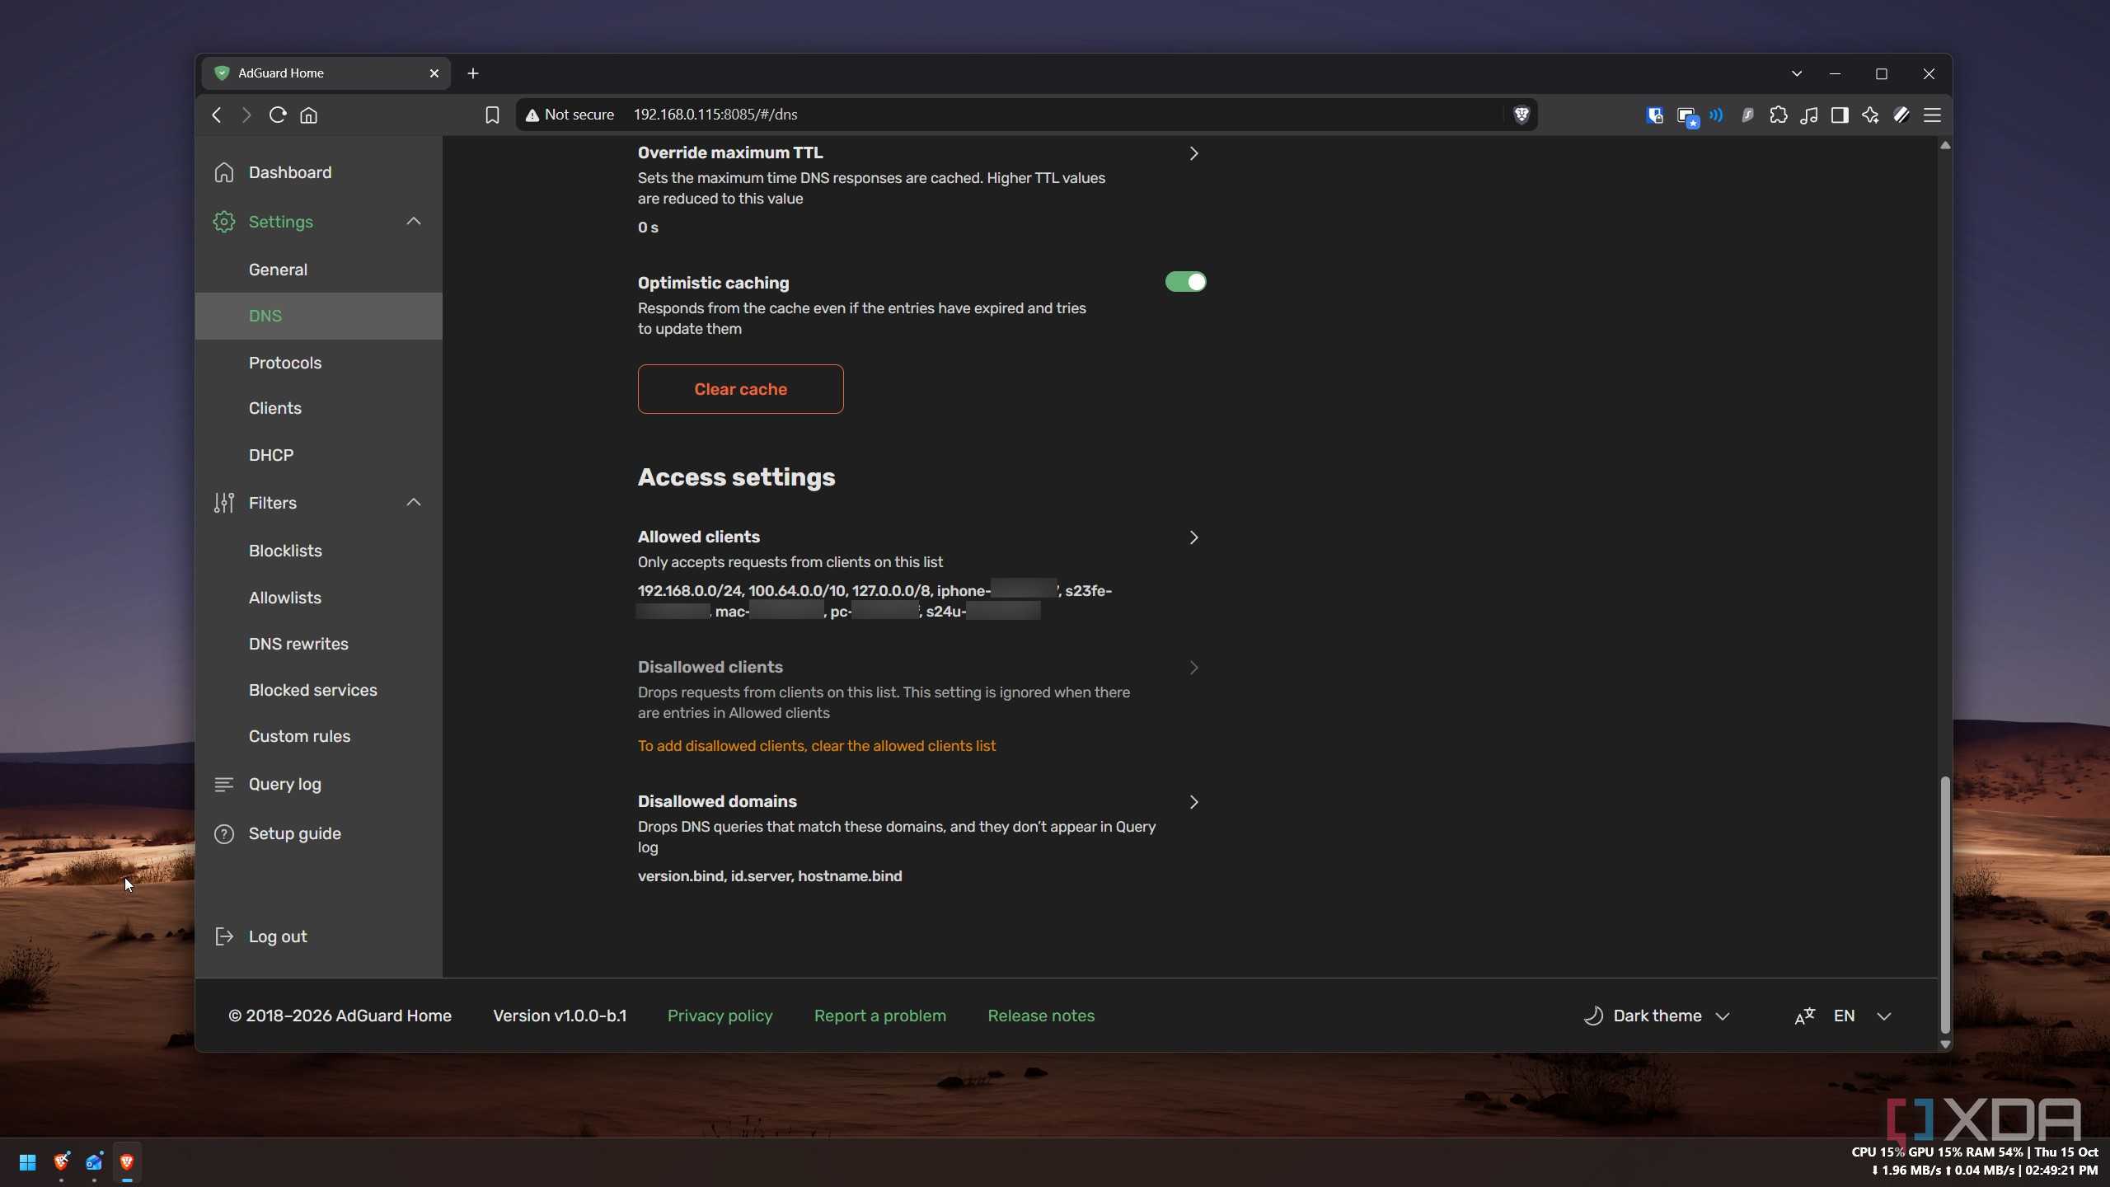Expand the Allowed clients editor

[x=1193, y=537]
